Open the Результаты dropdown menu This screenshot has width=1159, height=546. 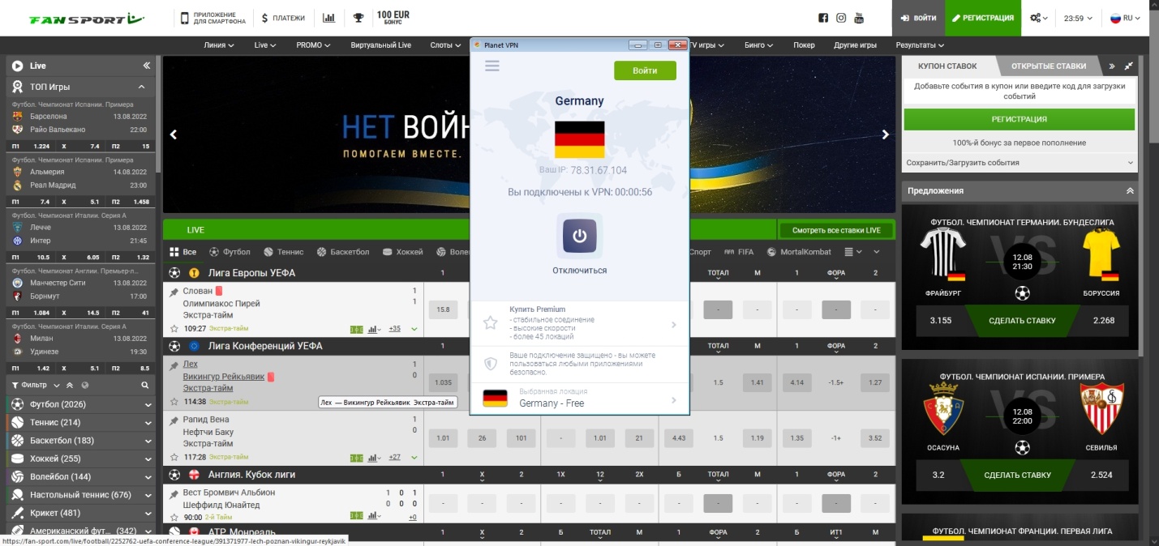click(920, 45)
